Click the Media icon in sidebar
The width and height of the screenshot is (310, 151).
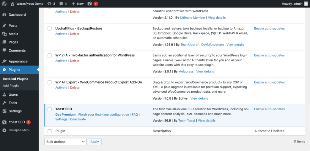tap(4, 34)
